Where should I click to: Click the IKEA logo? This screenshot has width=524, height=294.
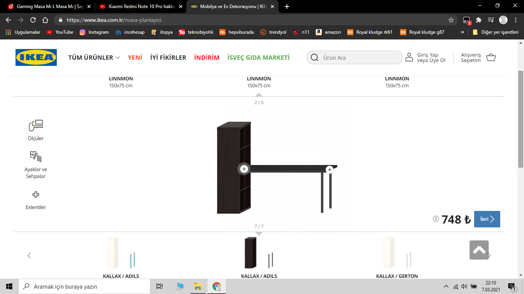(x=36, y=57)
